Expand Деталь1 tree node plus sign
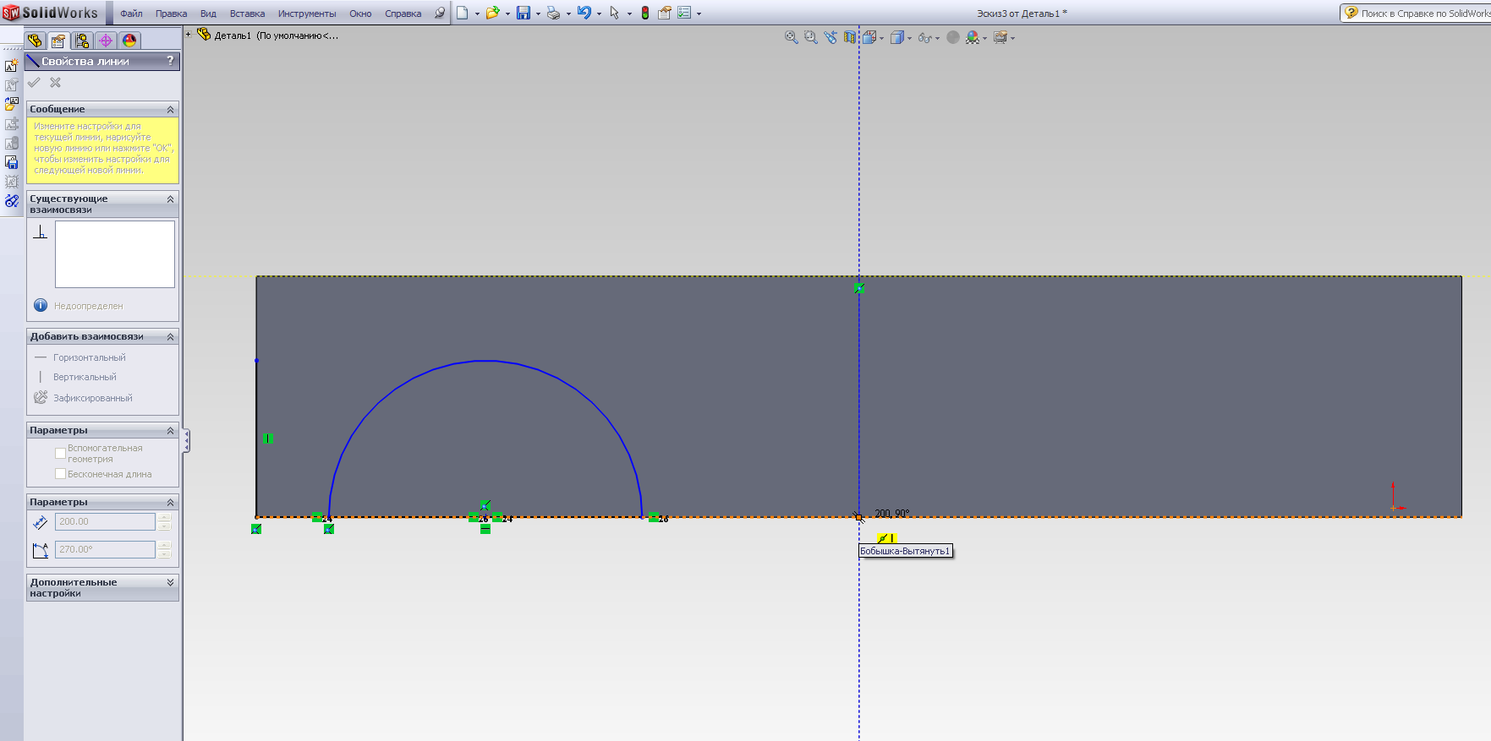The image size is (1491, 741). (x=189, y=35)
